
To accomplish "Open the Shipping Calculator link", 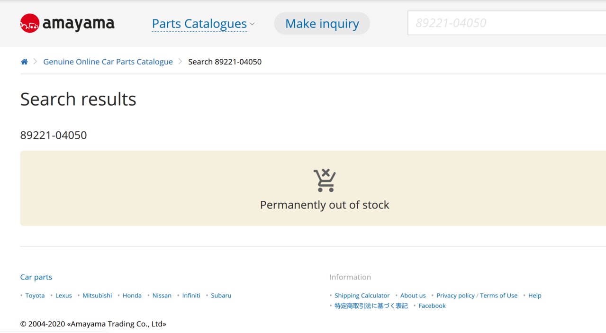I will pos(362,296).
